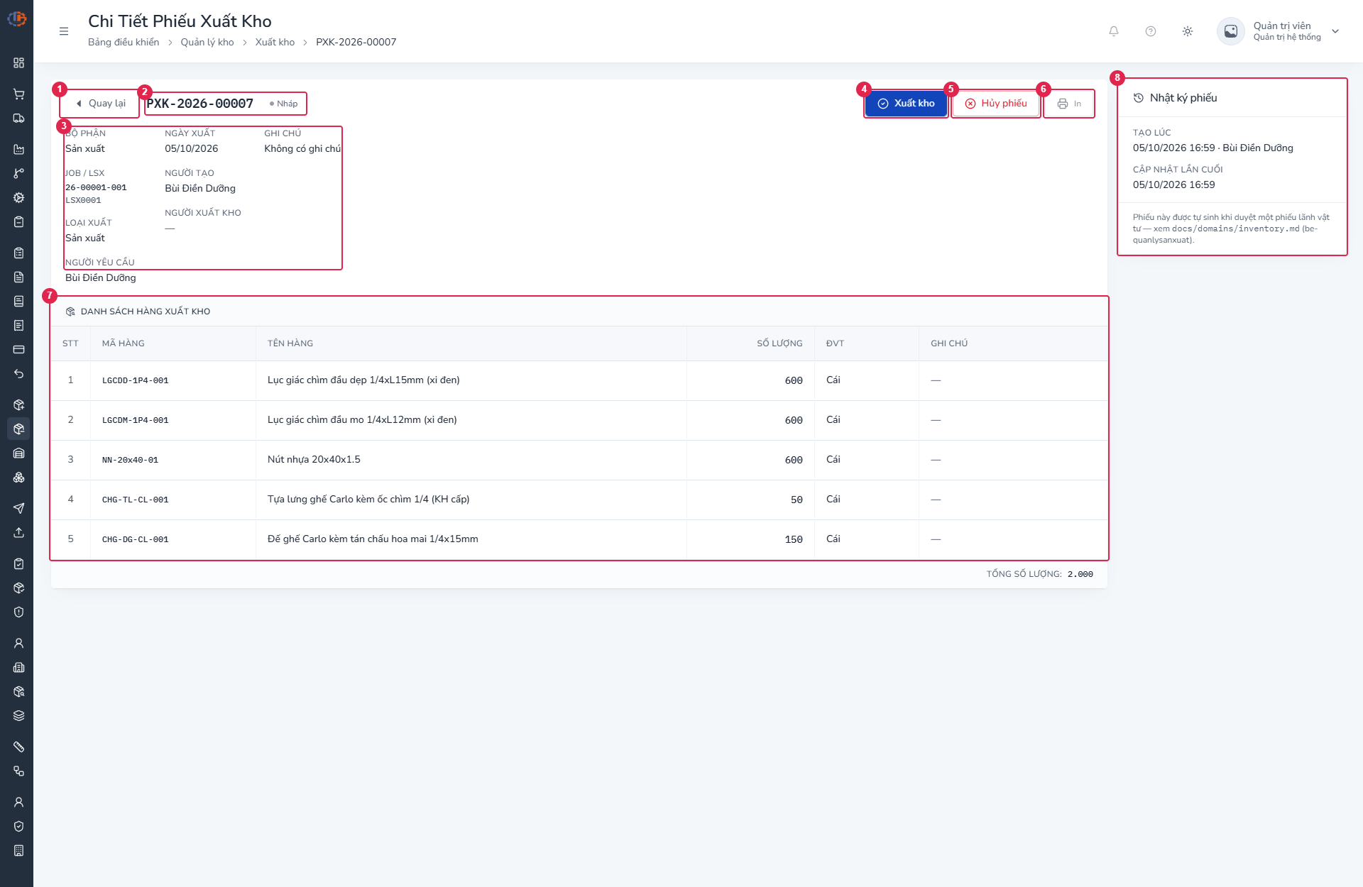1363x887 pixels.
Task: Click job number 26-00001-001
Action: (x=96, y=188)
